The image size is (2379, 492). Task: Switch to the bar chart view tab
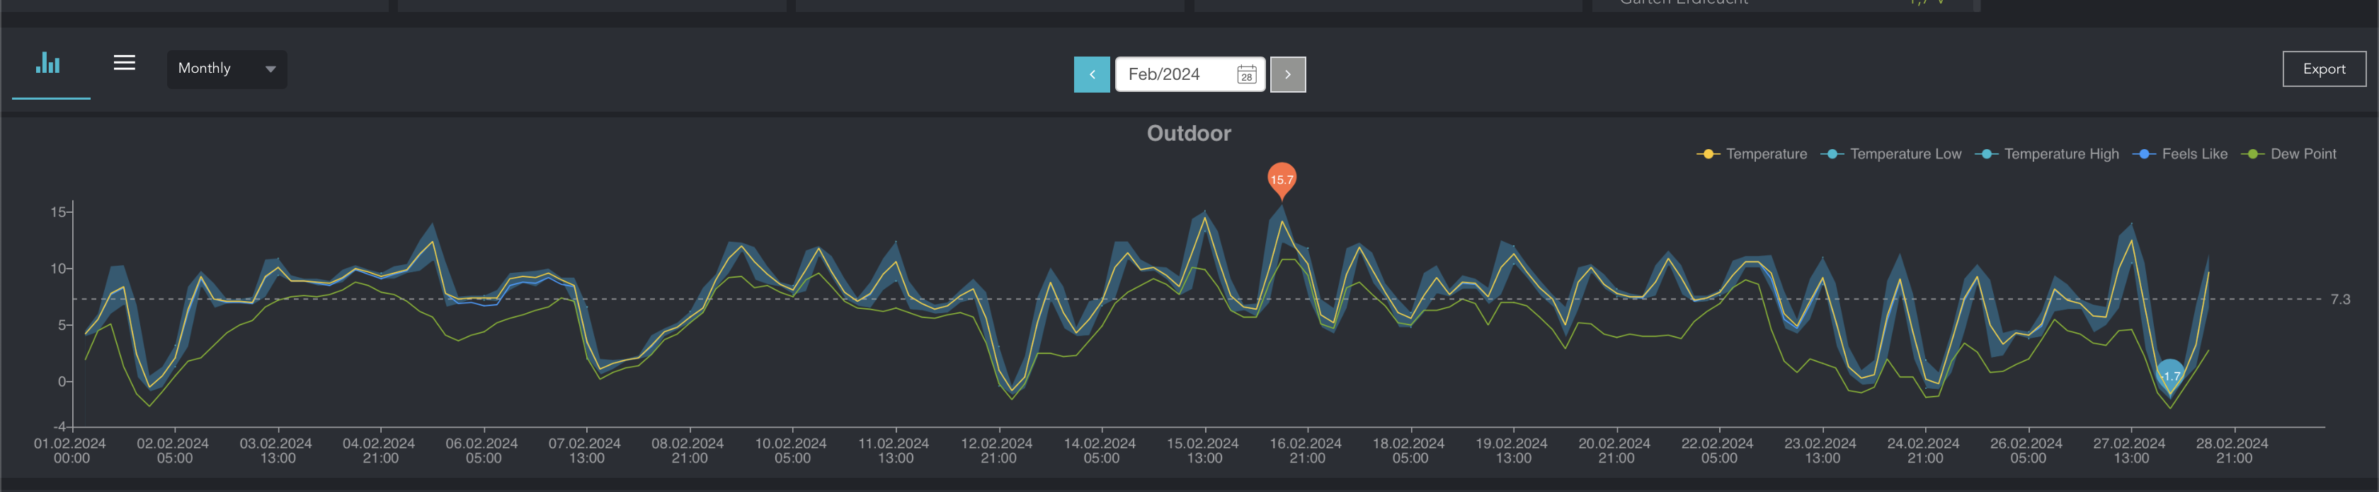[x=48, y=64]
